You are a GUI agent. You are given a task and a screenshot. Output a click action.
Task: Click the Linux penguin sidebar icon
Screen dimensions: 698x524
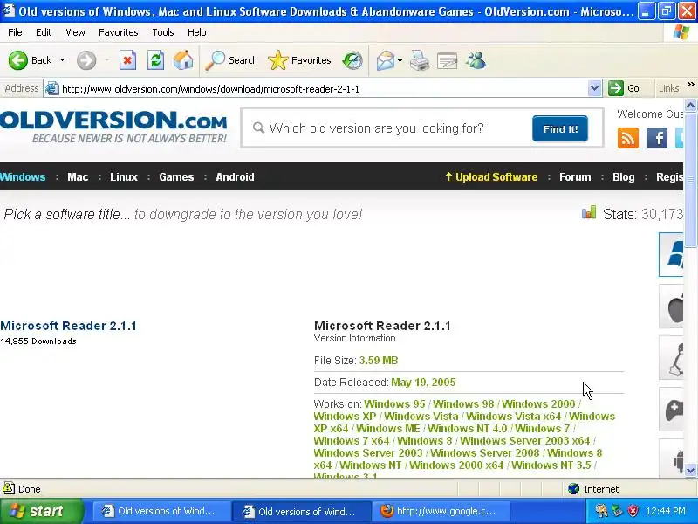coord(671,358)
